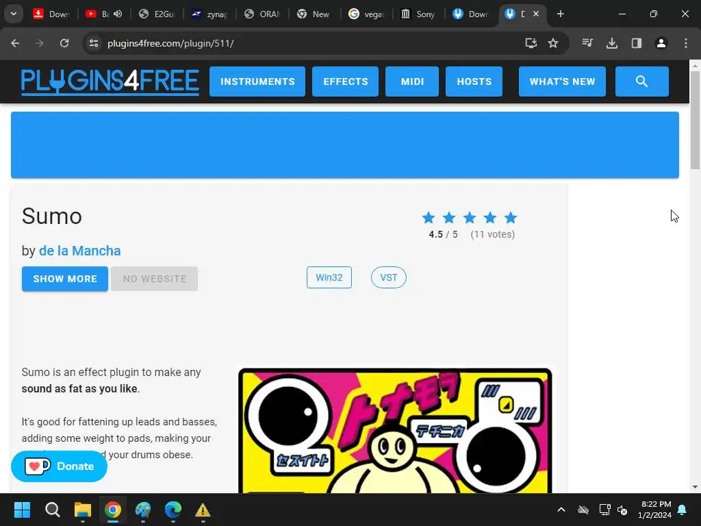
Task: Mute the YouTube tab via speaker icon
Action: [118, 14]
